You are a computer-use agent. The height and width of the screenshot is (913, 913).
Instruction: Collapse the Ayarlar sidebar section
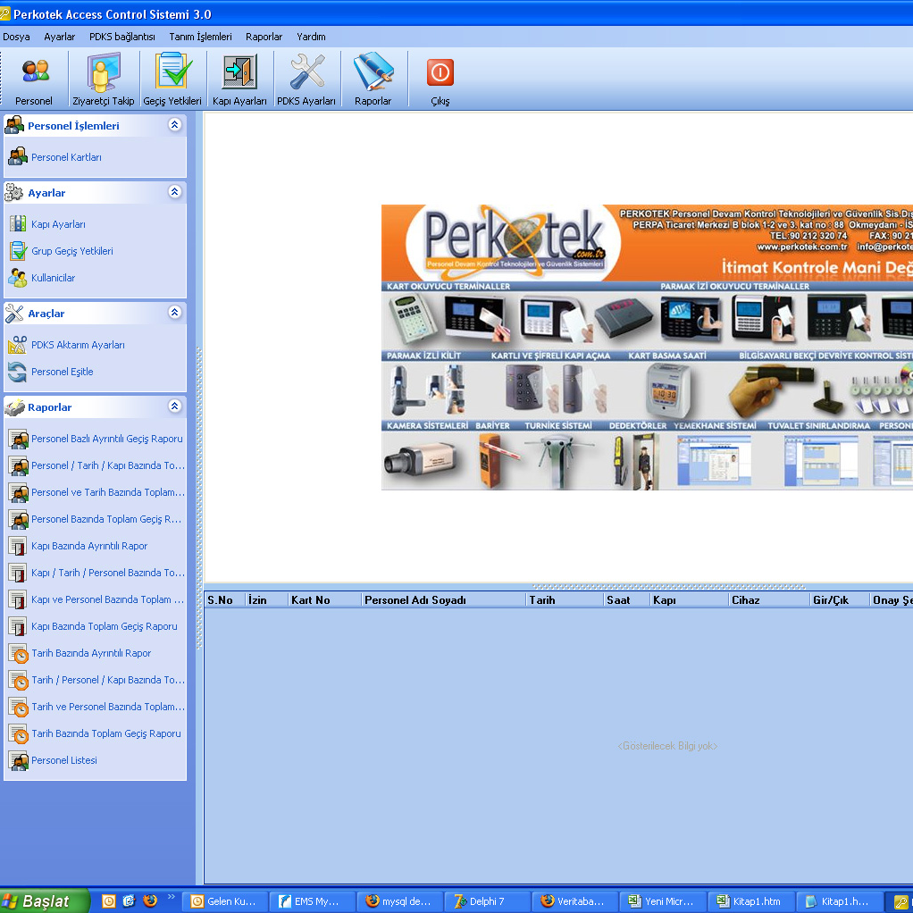pos(174,192)
